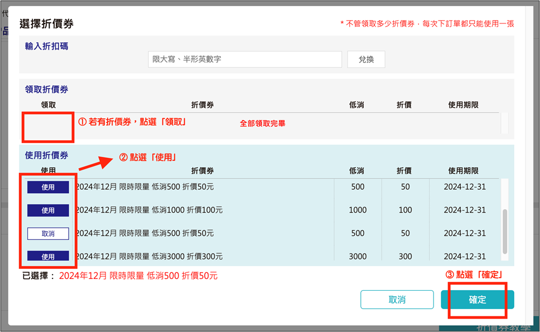Click expiry date of the 低消3000 coupon
This screenshot has height=332, width=540.
click(465, 257)
